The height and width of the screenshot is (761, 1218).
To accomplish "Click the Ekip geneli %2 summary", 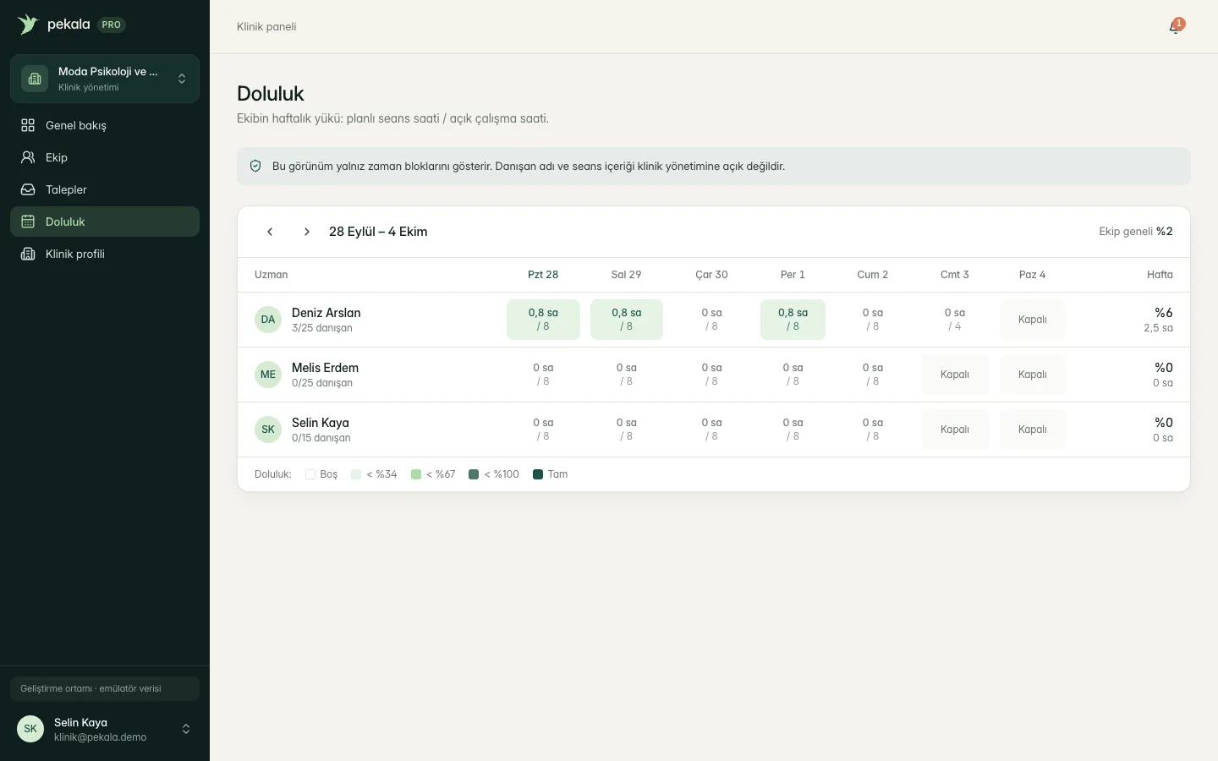I will 1136,232.
